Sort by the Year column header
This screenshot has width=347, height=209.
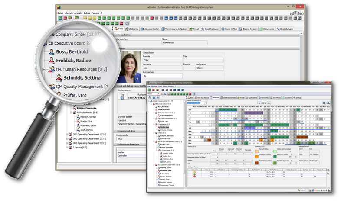[x=207, y=170]
